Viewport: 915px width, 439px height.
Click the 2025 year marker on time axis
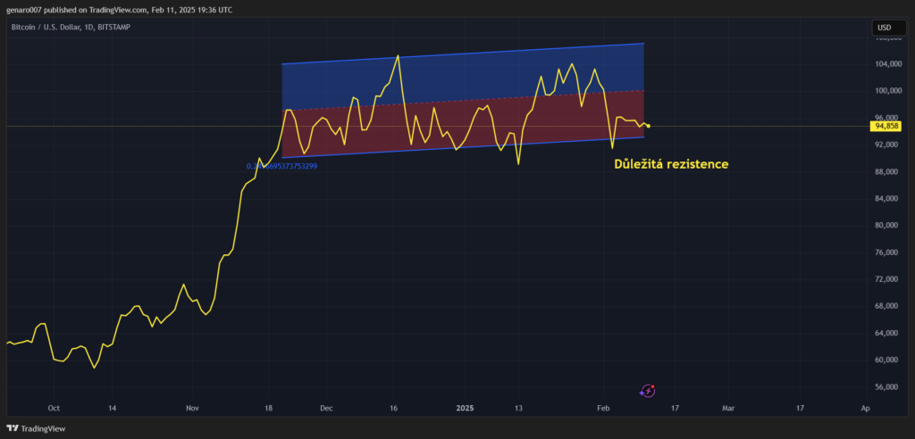pyautogui.click(x=465, y=408)
